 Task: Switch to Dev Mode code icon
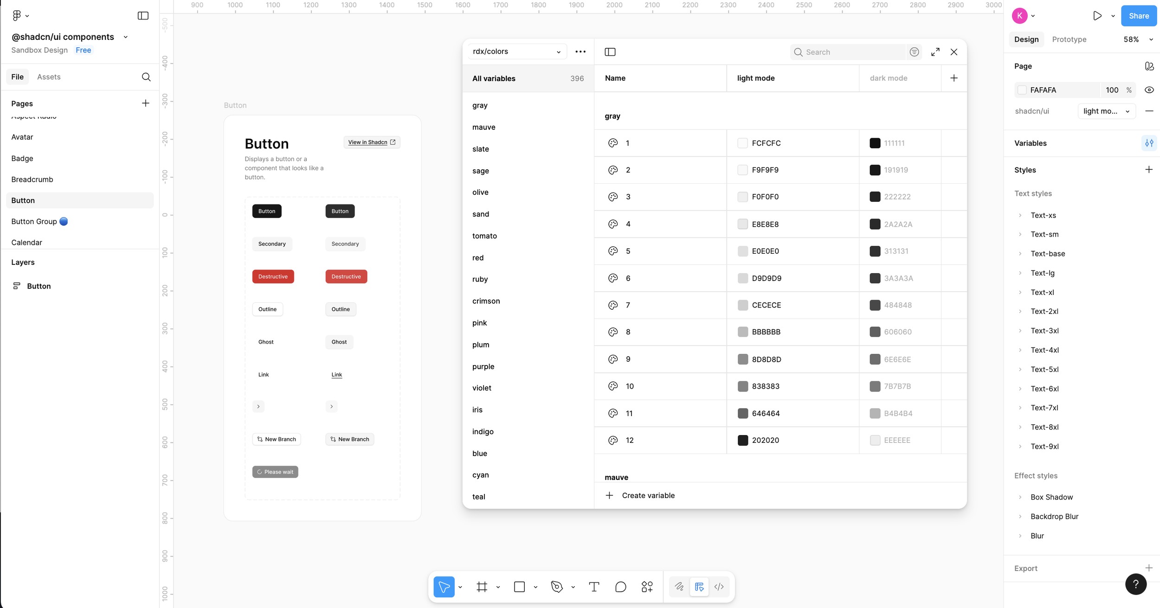pos(719,587)
